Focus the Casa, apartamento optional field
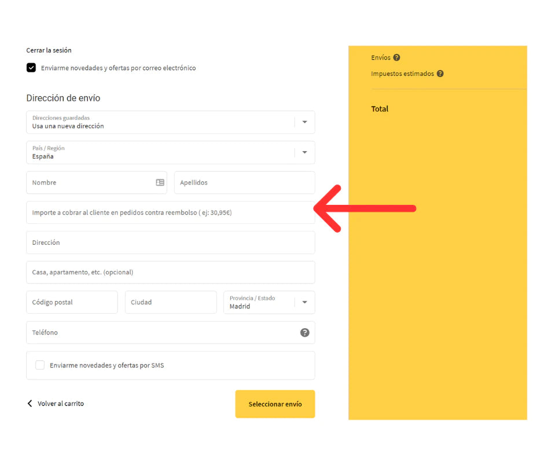The image size is (544, 456). pyautogui.click(x=170, y=272)
